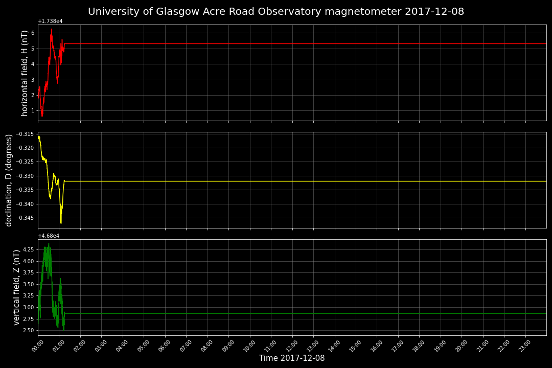Screen dimensions: 552x368
Task: Click the '12:00' time tick label
Action: point(292,347)
